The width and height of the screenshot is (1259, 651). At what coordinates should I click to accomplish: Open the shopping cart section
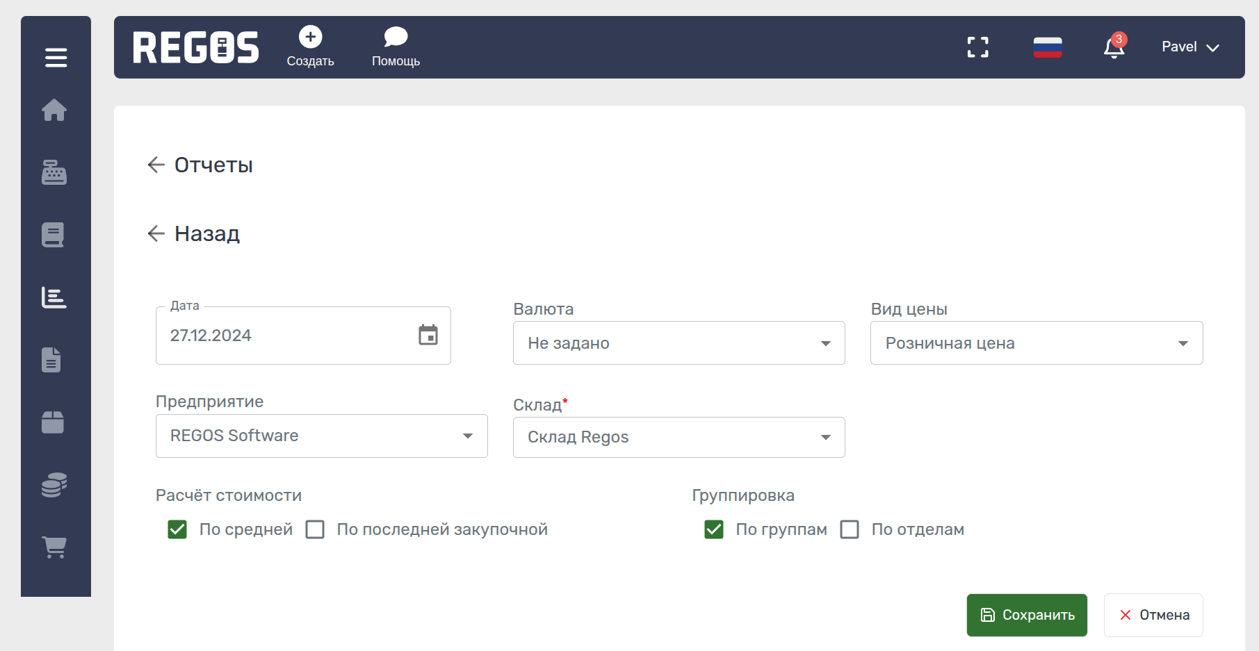click(x=54, y=547)
